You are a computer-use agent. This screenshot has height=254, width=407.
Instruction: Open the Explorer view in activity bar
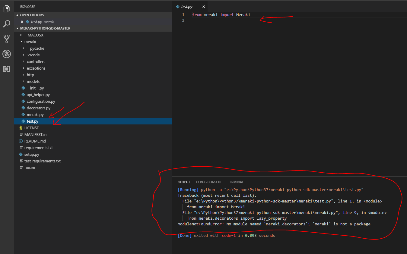click(x=7, y=9)
